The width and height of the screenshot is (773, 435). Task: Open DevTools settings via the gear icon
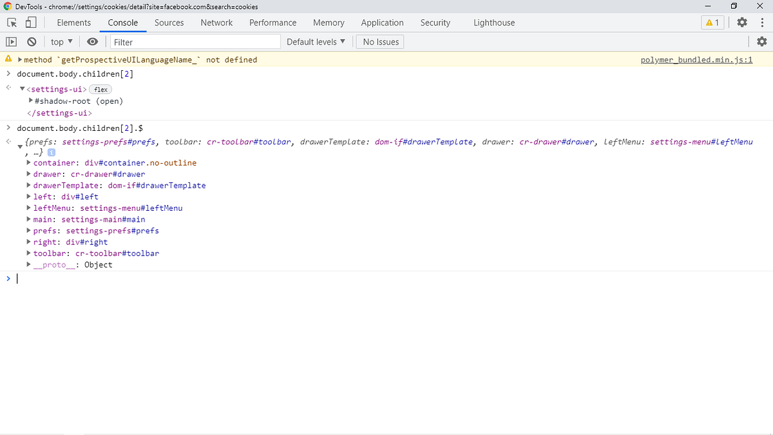pyautogui.click(x=742, y=22)
